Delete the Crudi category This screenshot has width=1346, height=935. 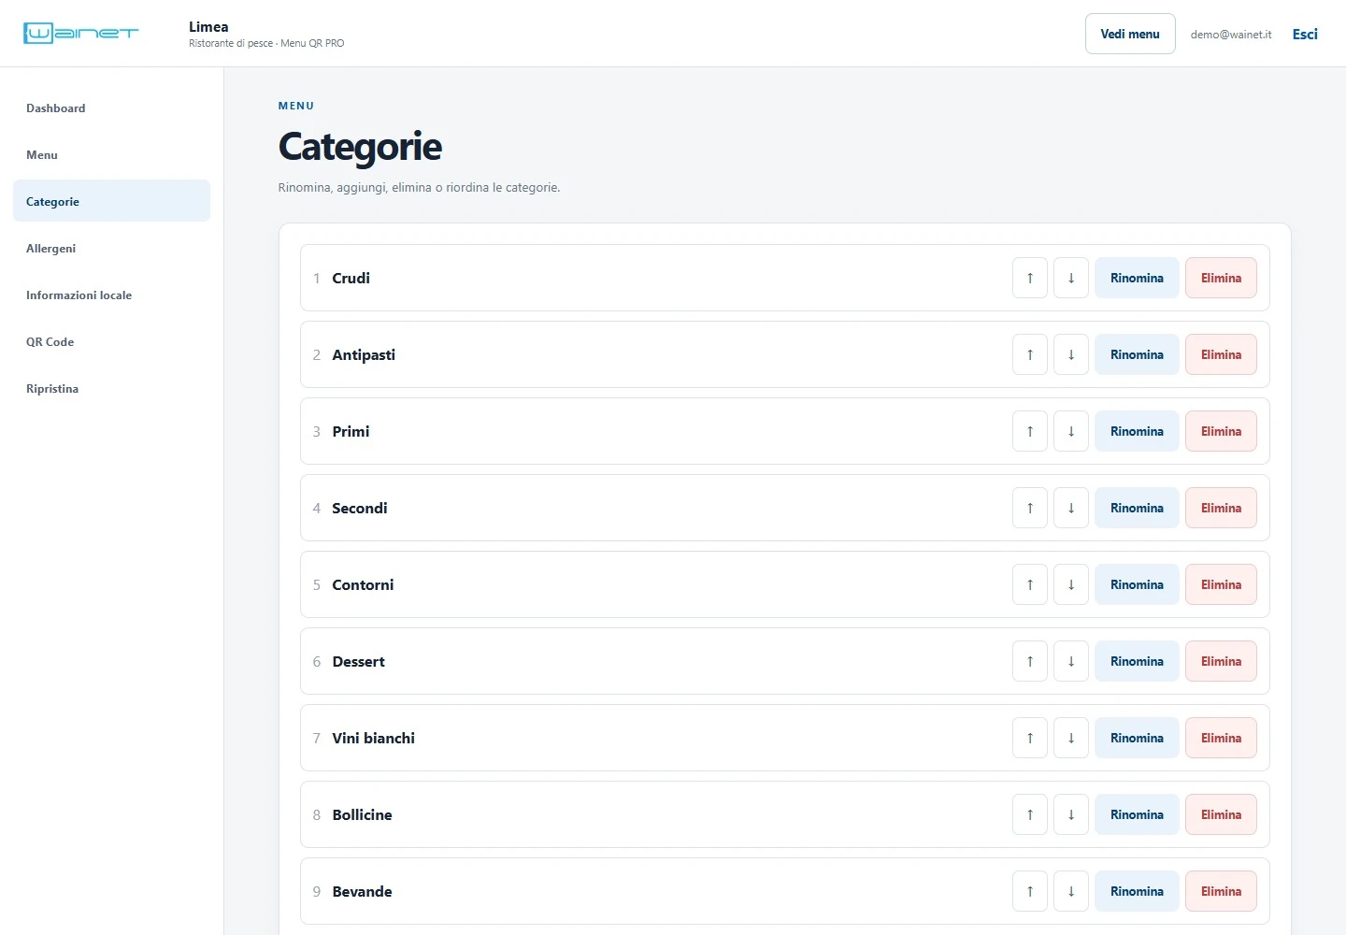[x=1221, y=278]
